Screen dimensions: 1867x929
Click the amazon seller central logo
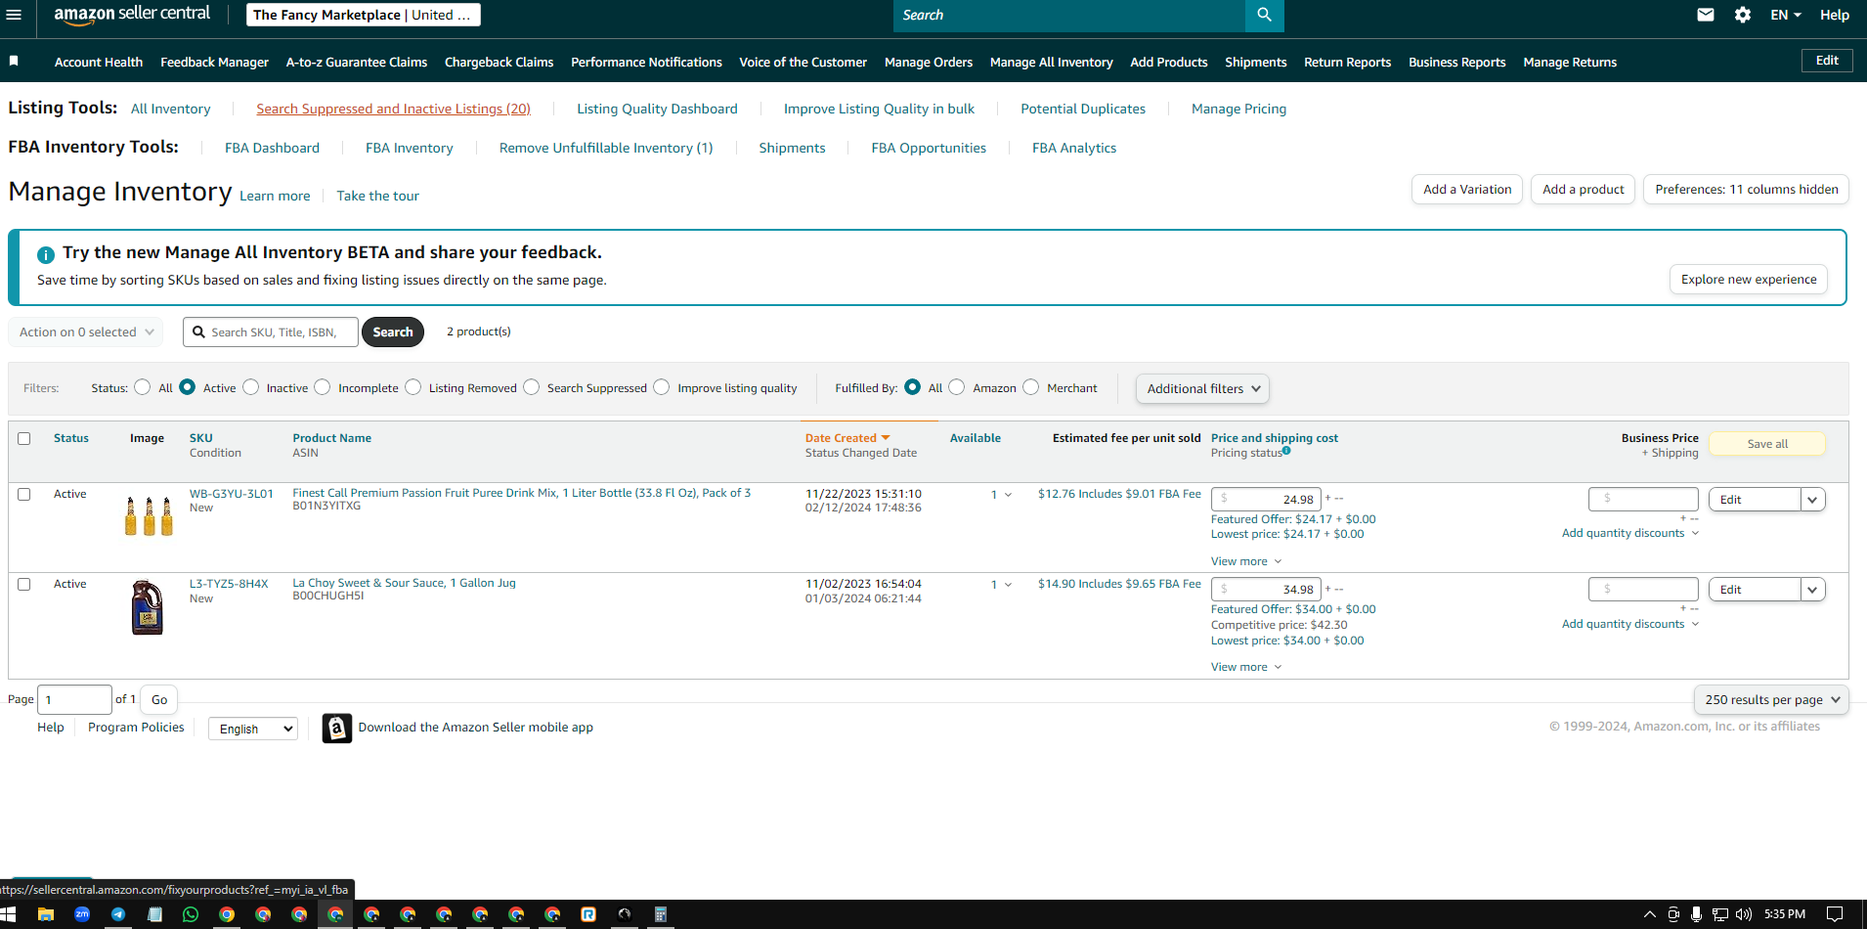click(x=132, y=14)
